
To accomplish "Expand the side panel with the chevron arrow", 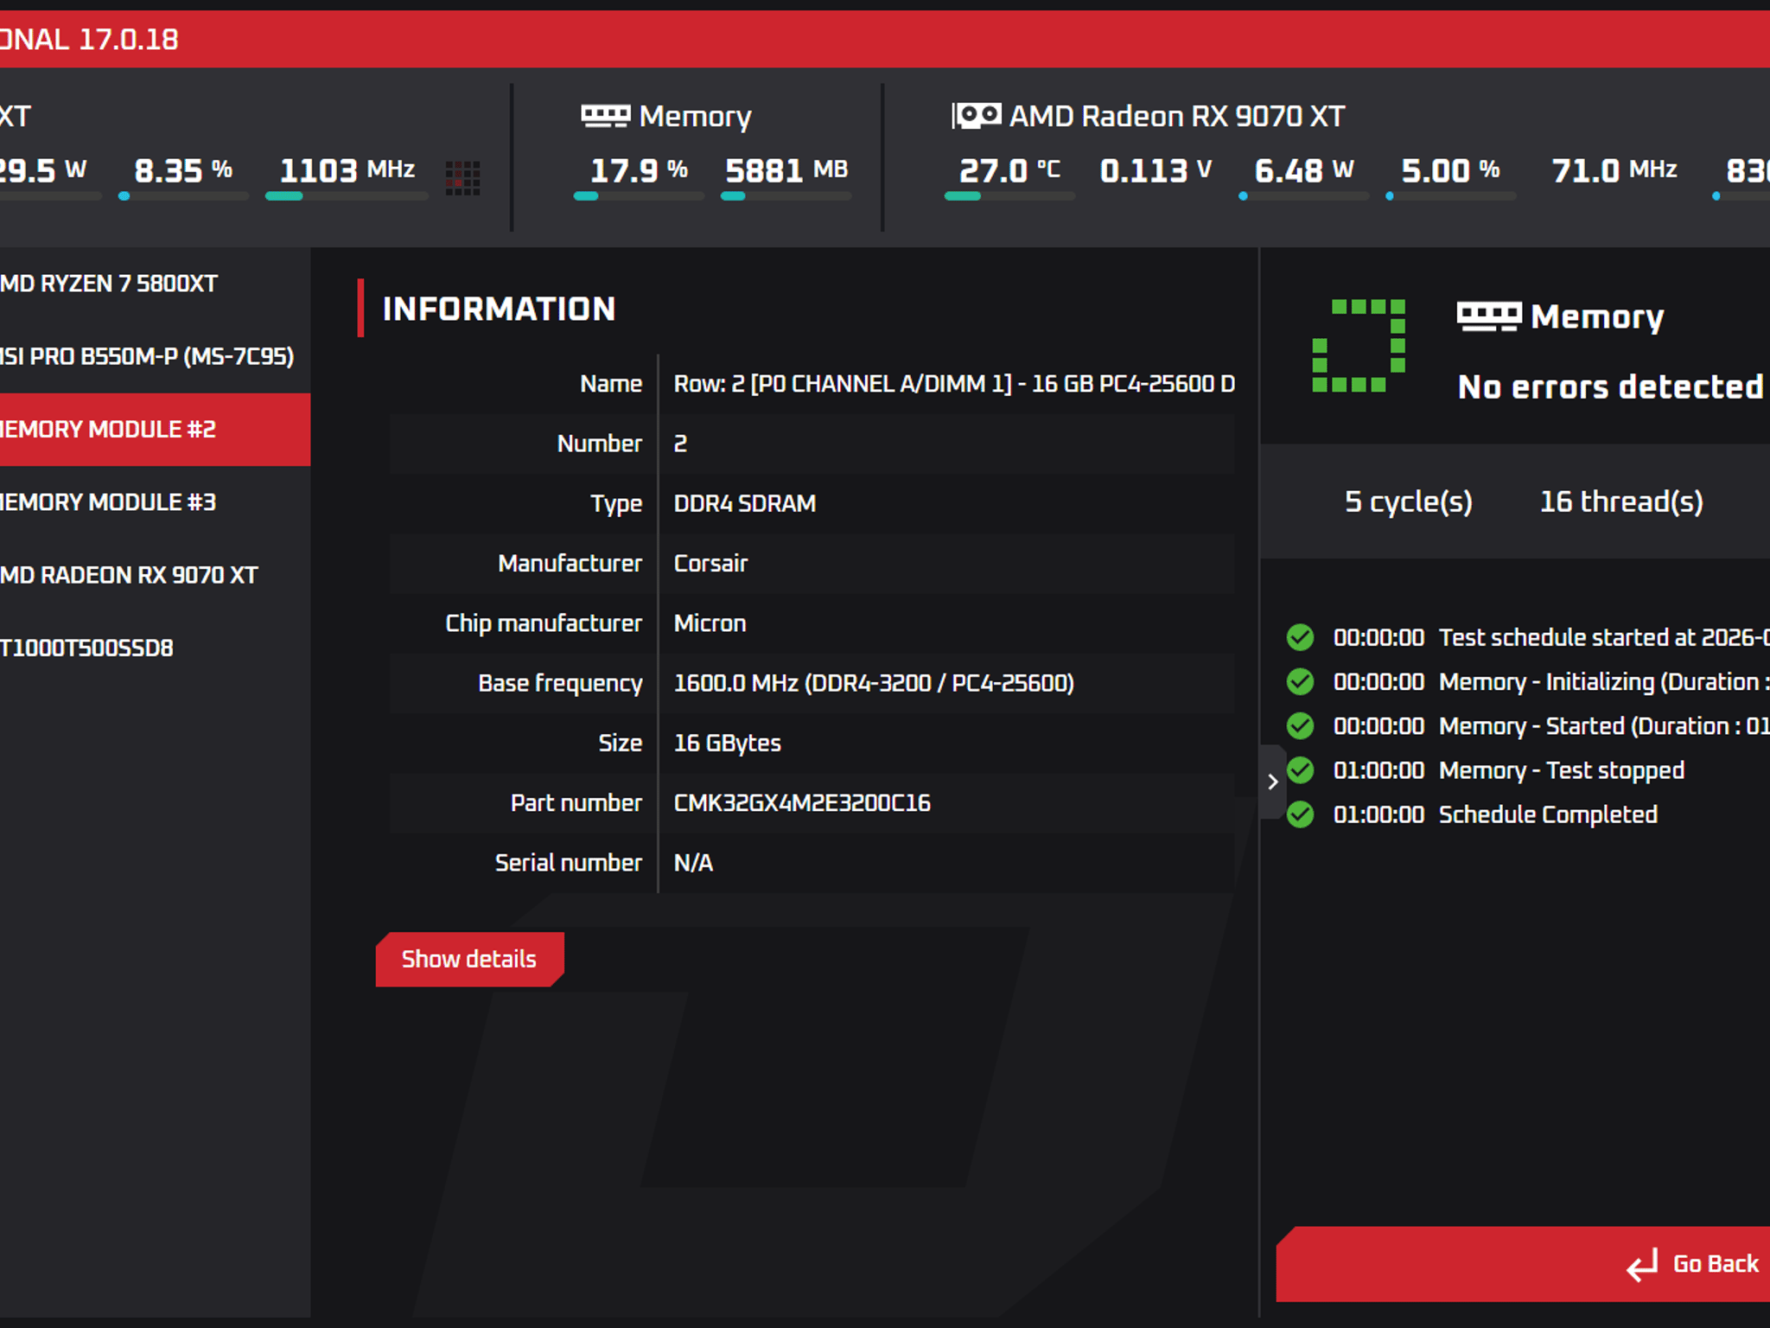I will [x=1272, y=782].
